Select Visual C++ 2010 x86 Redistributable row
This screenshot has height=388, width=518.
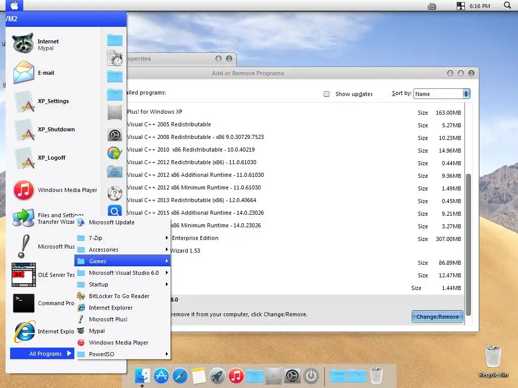coord(295,150)
